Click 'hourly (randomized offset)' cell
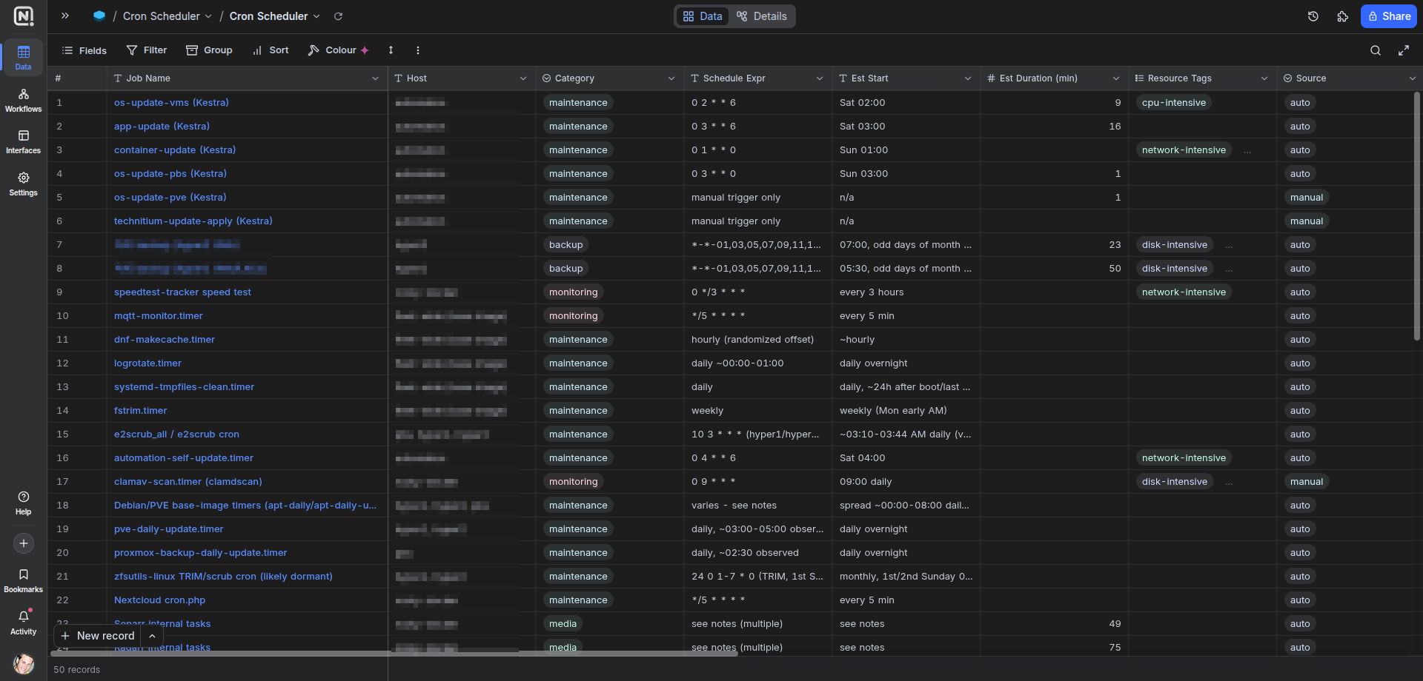 (758, 340)
